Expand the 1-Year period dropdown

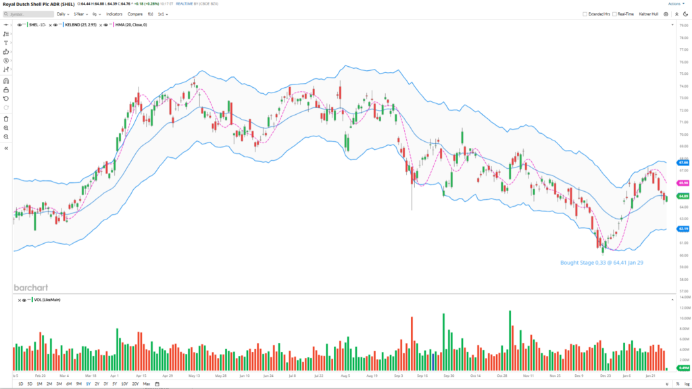[x=80, y=14]
